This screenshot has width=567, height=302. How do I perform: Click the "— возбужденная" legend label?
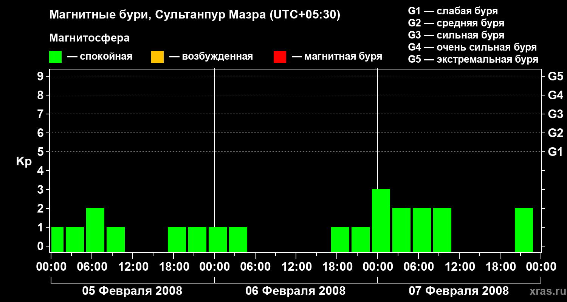tap(211, 57)
